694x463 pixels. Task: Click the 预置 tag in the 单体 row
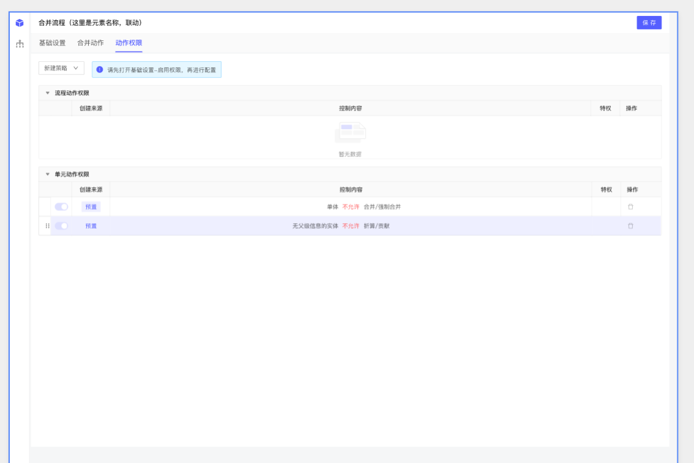90,207
